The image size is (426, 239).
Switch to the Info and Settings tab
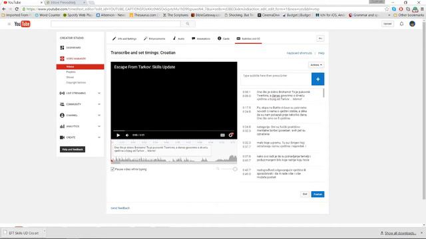point(124,39)
